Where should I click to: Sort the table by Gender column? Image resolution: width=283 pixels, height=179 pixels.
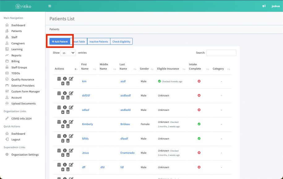pos(144,69)
